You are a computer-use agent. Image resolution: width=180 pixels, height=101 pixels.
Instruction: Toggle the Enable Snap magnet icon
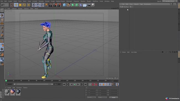[x=2, y=54]
